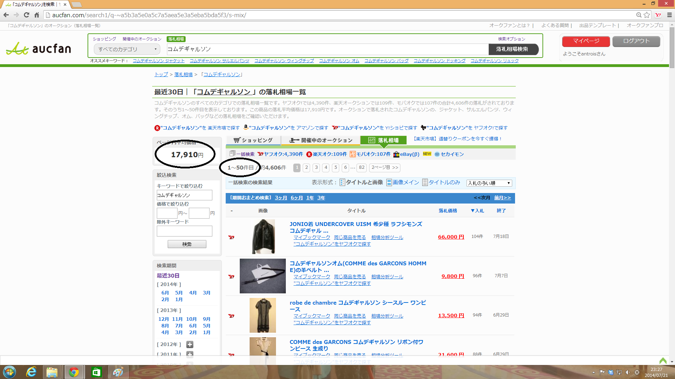
Task: Click the browser home icon
Action: [x=37, y=15]
